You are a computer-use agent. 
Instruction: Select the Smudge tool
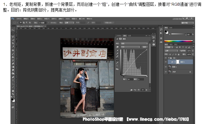(x=13, y=70)
